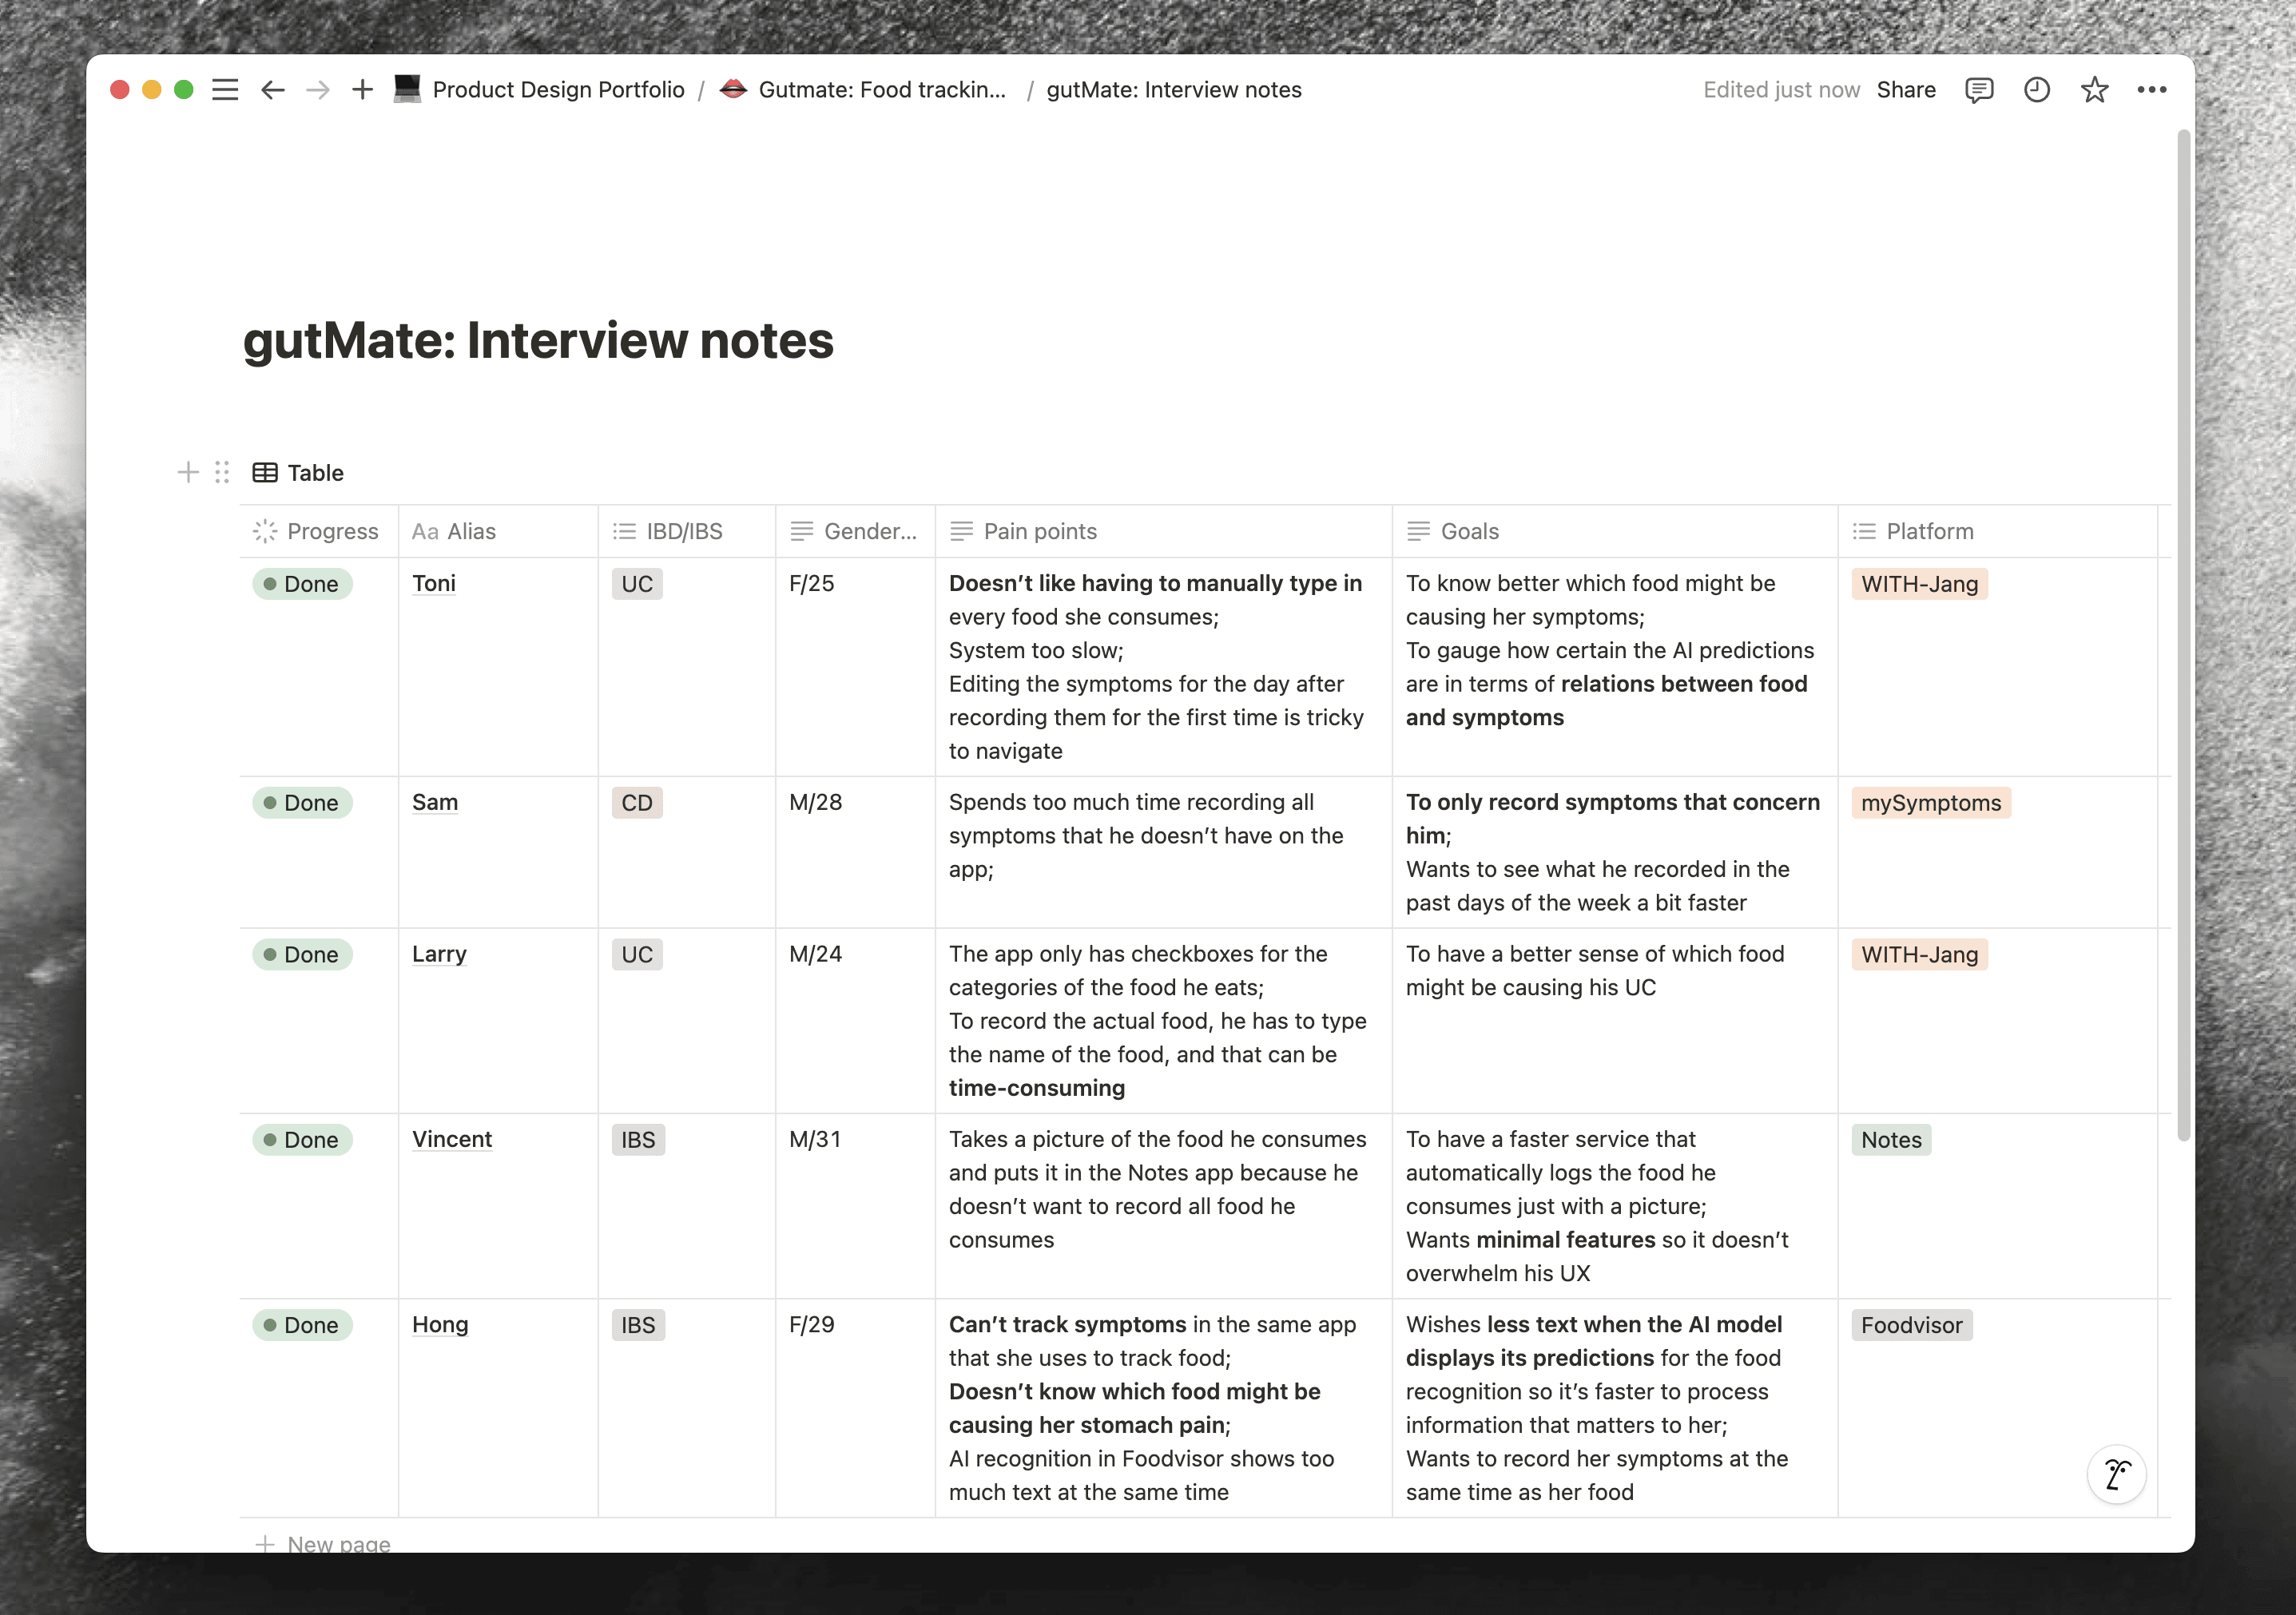This screenshot has height=1615, width=2296.
Task: Click gutMate: Interview notes breadcrumb
Action: coord(1174,90)
